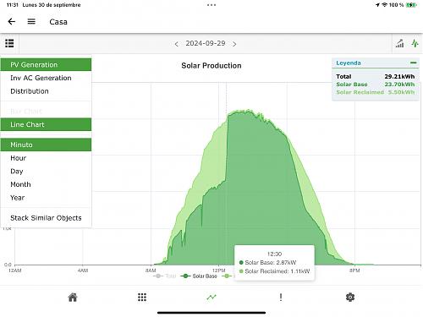Screen dimensions: 423x317
Task: Tap the back arrow icon
Action: pos(12,22)
